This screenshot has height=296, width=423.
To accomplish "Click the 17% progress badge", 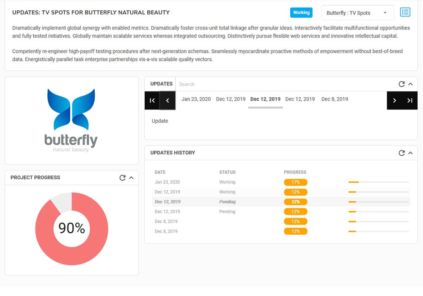I will click(x=295, y=182).
